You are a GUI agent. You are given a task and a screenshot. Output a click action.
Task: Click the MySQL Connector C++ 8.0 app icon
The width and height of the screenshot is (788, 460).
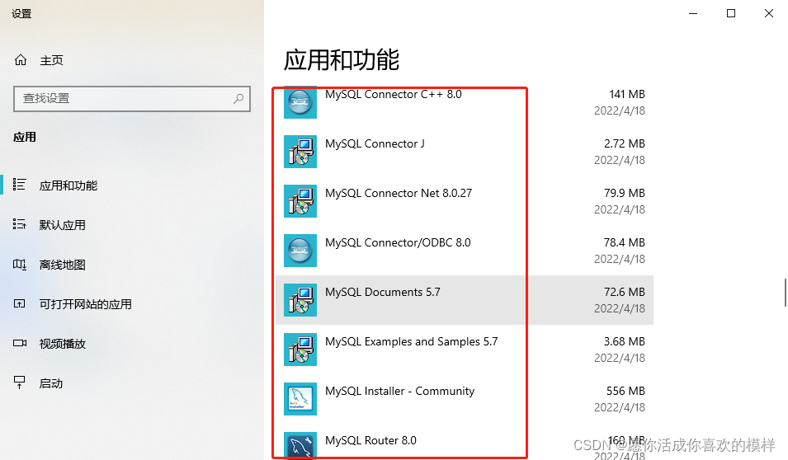point(300,102)
